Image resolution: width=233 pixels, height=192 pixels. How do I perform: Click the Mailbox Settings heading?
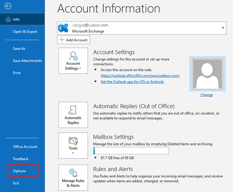[114, 137]
